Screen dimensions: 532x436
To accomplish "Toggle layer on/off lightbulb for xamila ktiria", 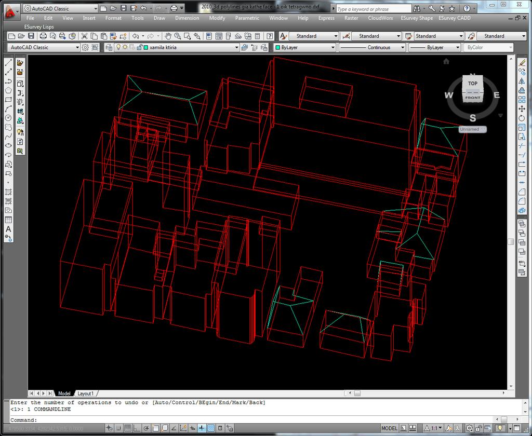I will 118,47.
